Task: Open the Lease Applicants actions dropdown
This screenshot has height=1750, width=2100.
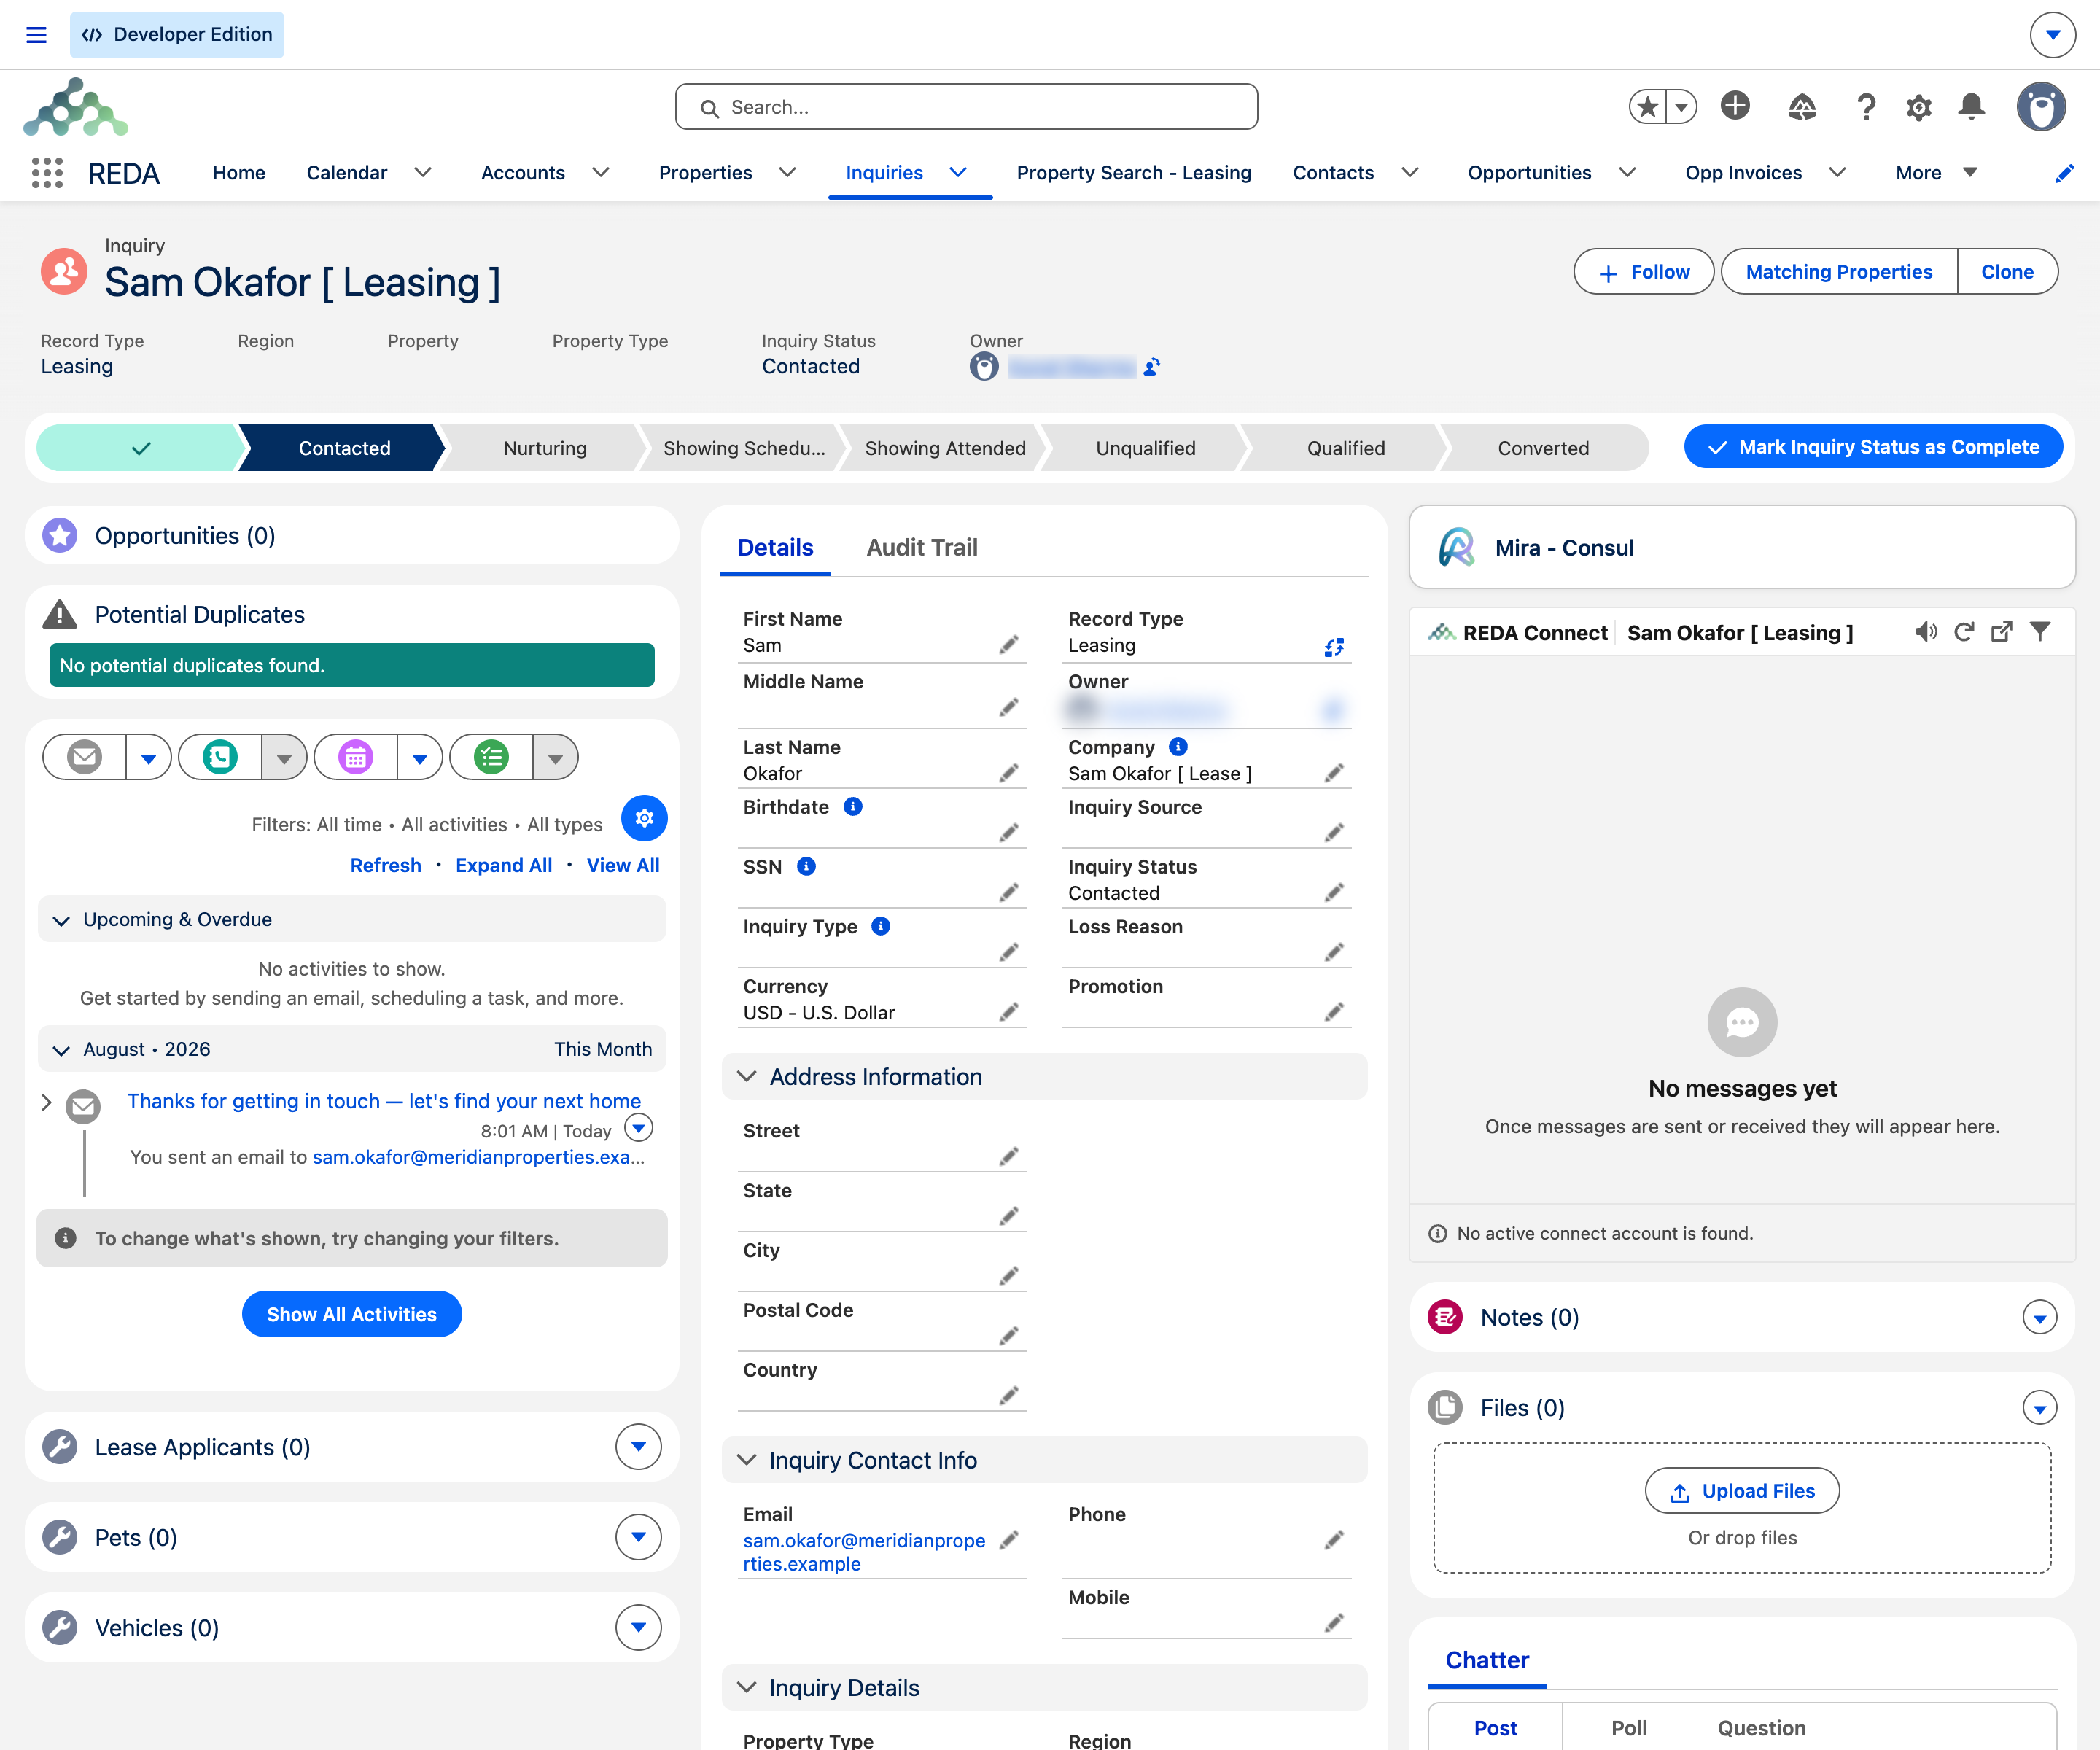Action: pos(638,1446)
